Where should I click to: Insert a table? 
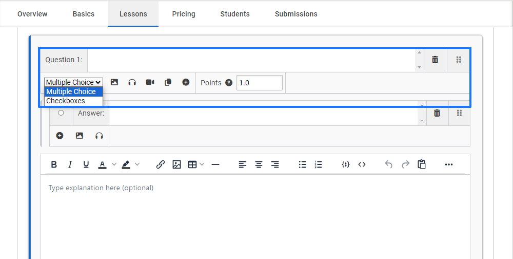coord(192,164)
